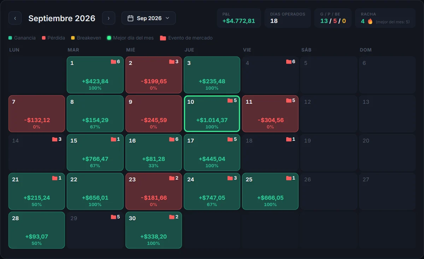424x259 pixels.
Task: Click the +$747,05 amount on day 24
Action: (x=212, y=198)
